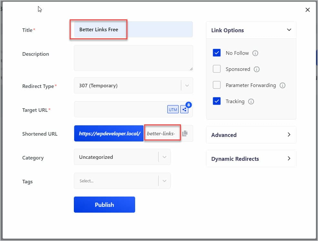The width and height of the screenshot is (318, 241).
Task: Expand the Dynamic Redirects section
Action: pyautogui.click(x=251, y=159)
